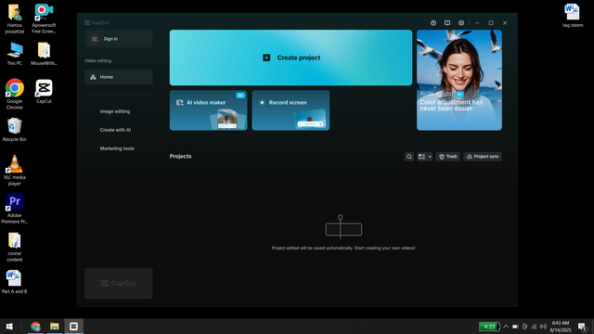Click the Sign in button

pos(119,39)
